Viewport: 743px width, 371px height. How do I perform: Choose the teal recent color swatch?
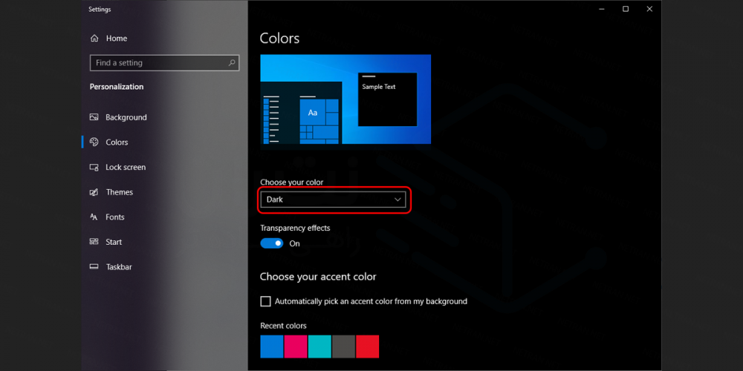tap(319, 347)
